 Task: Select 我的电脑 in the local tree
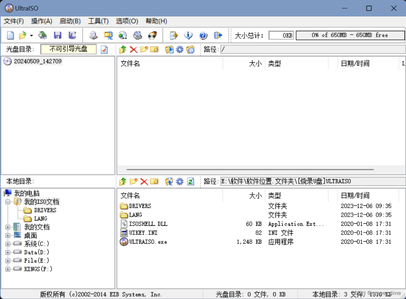pos(27,193)
